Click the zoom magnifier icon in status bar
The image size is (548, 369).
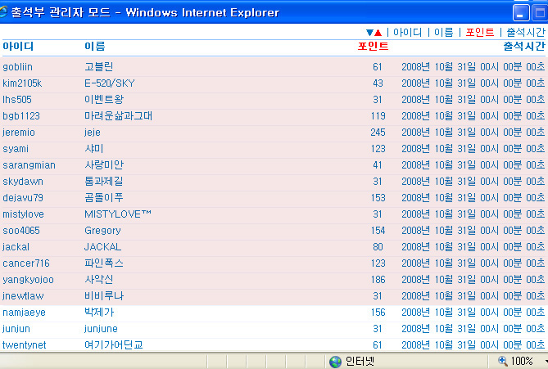(502, 362)
